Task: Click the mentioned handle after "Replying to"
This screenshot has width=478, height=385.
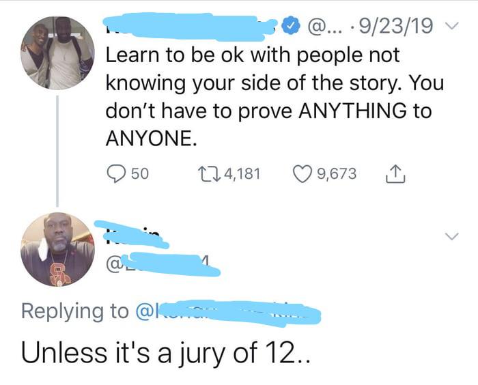Action: [x=225, y=312]
